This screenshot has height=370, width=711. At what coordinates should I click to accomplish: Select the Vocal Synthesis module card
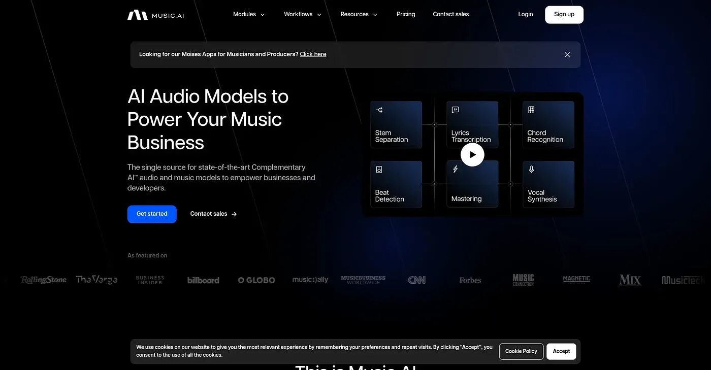click(x=548, y=184)
